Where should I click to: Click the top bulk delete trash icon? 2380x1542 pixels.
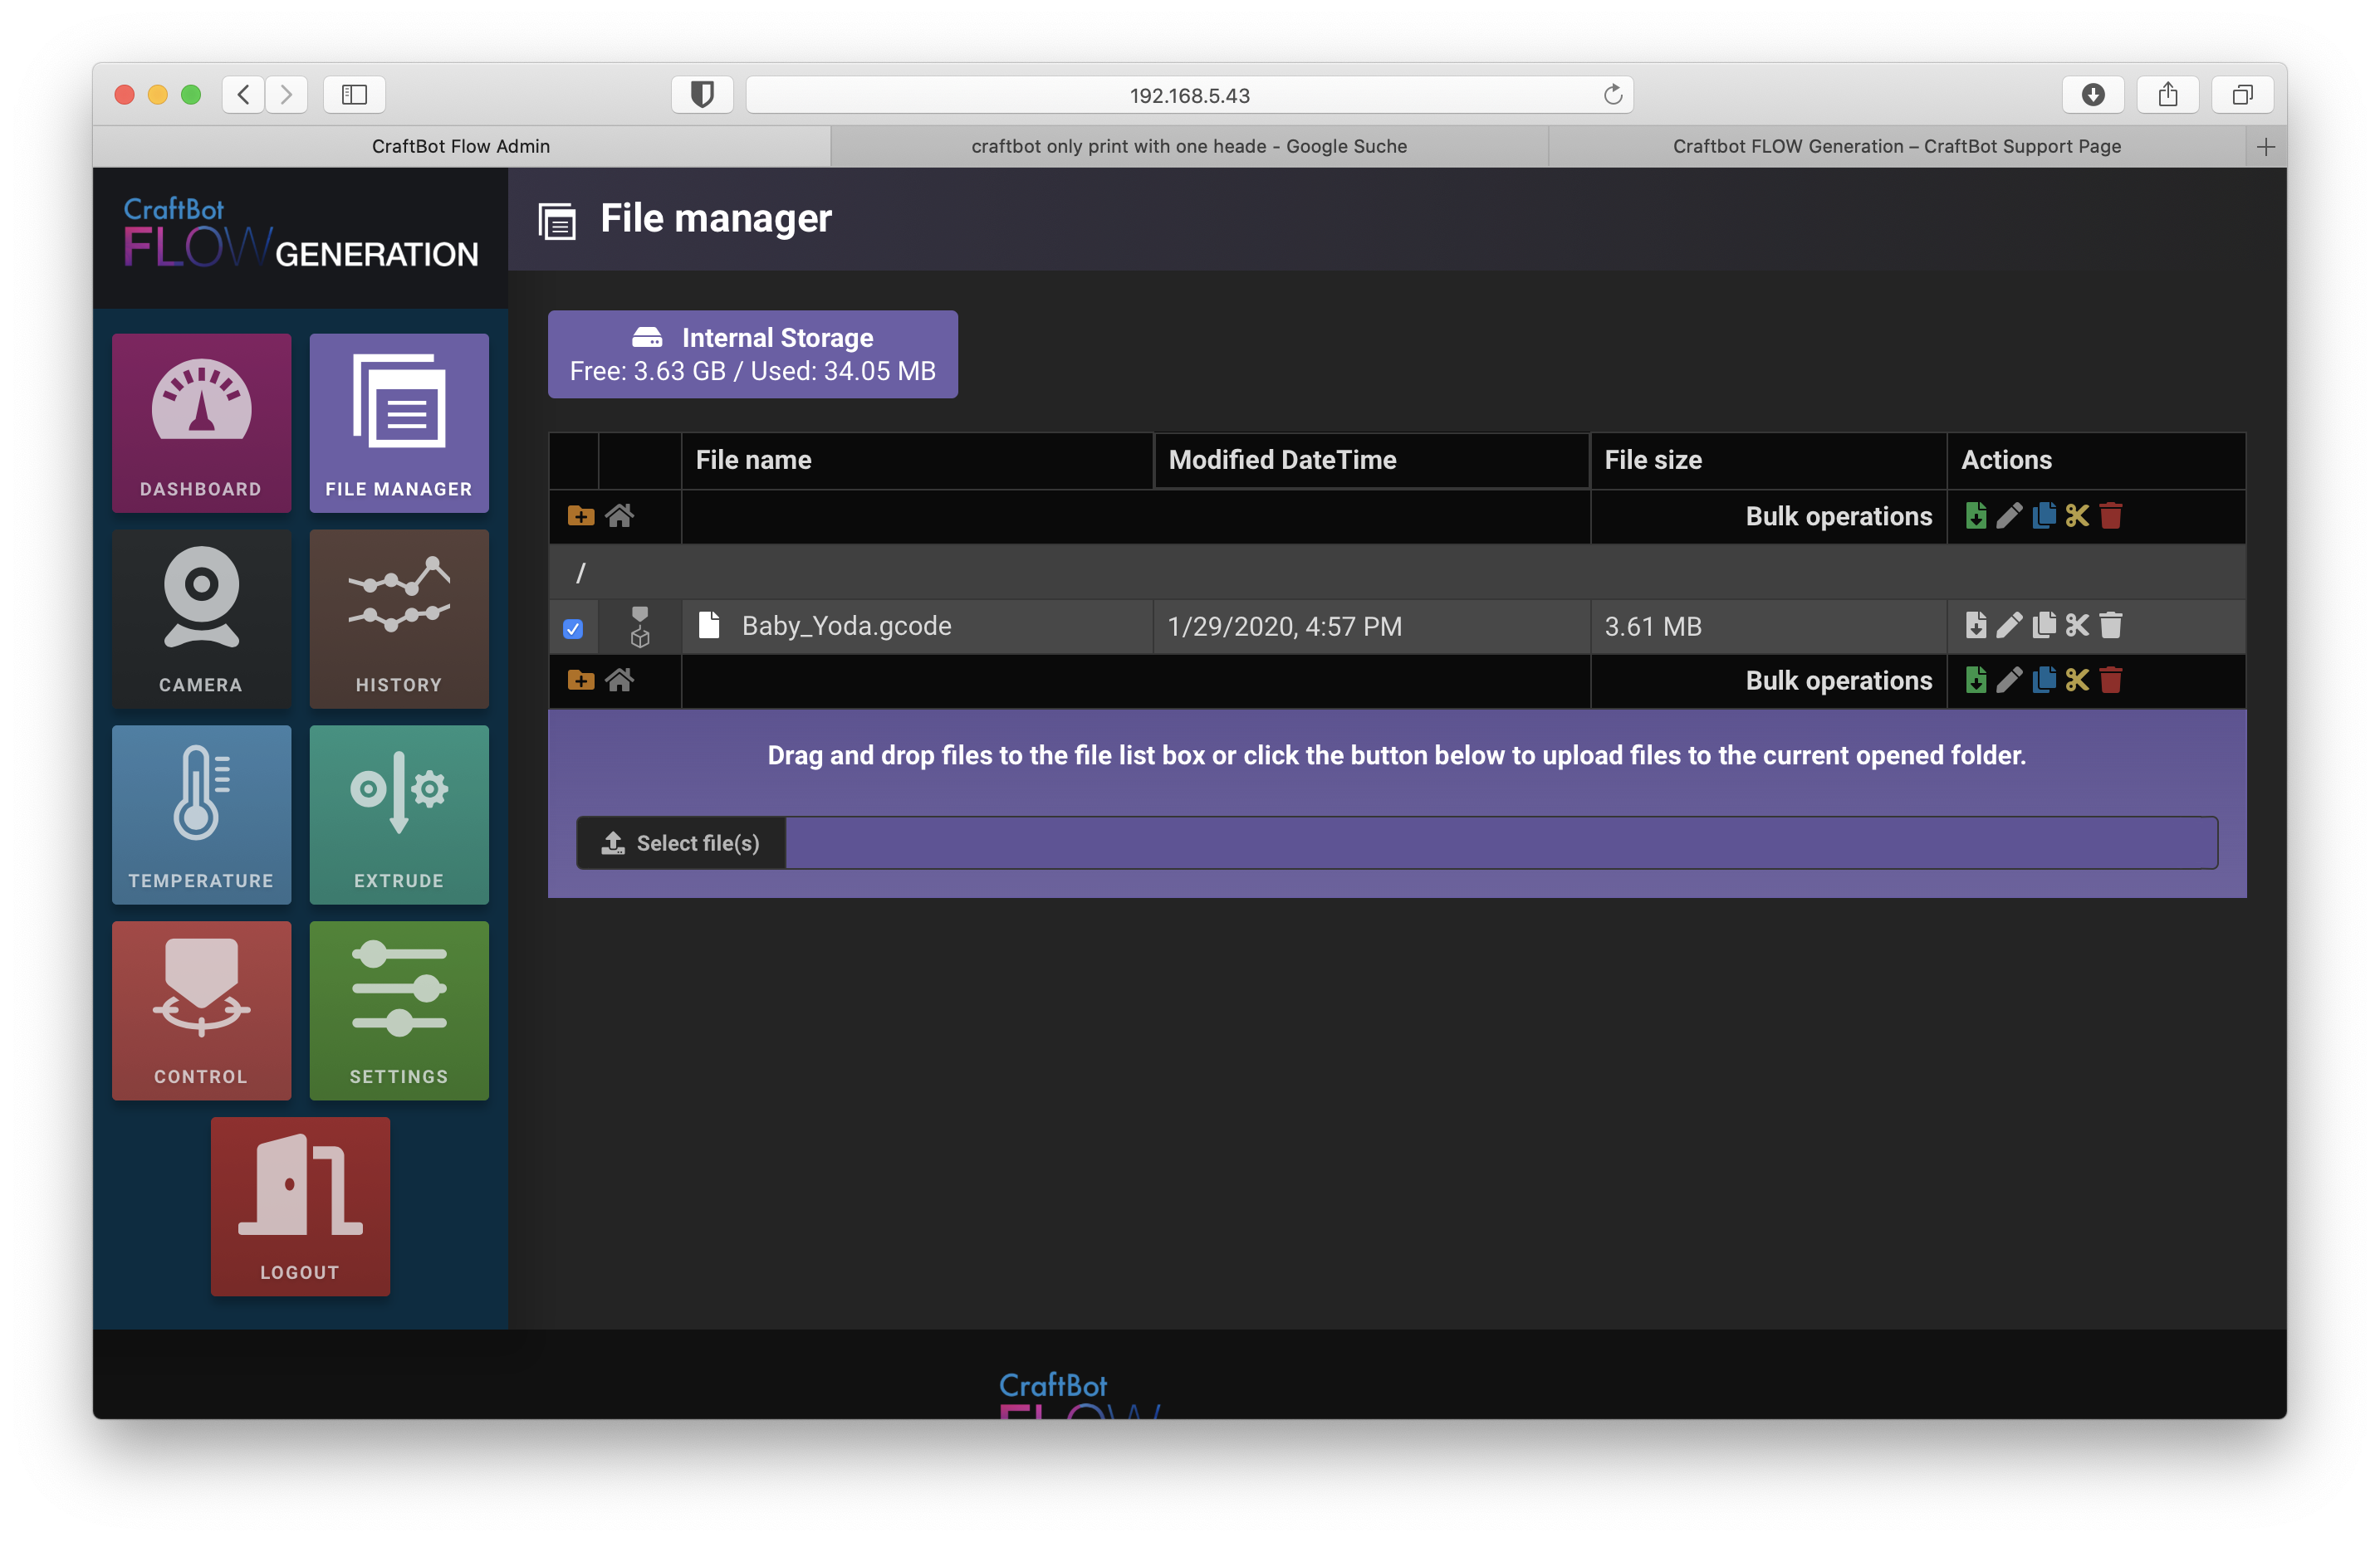click(2111, 515)
